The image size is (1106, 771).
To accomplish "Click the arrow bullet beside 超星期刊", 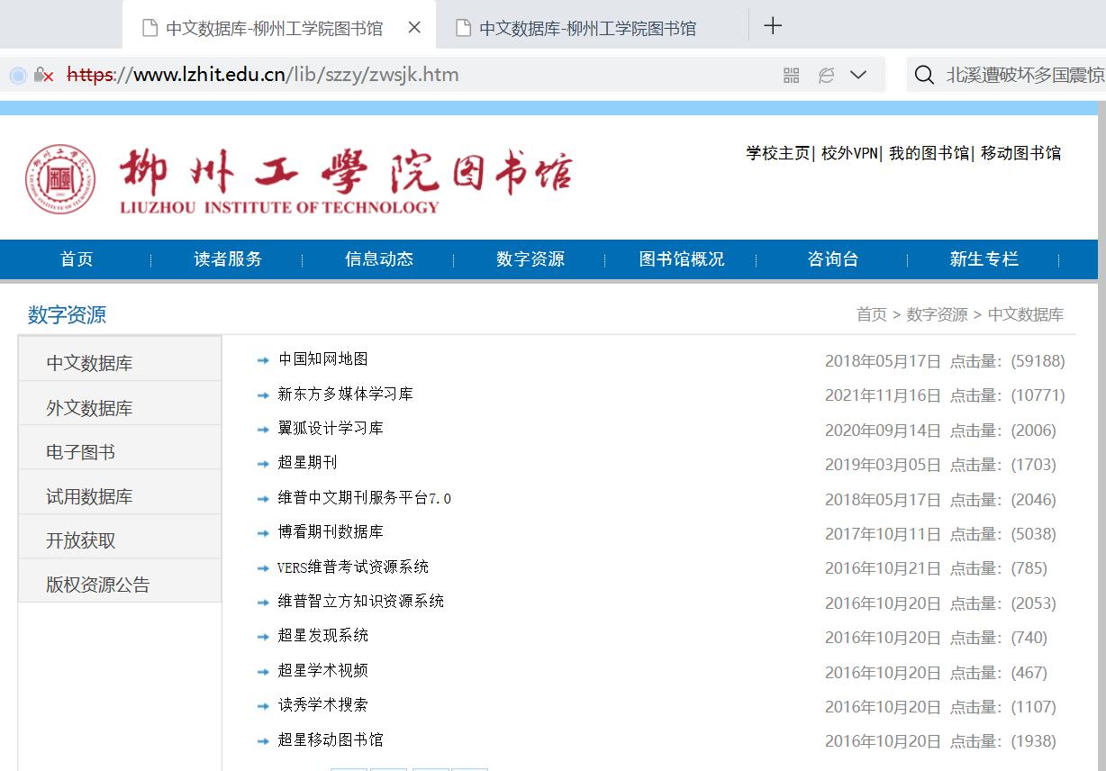I will tap(263, 464).
